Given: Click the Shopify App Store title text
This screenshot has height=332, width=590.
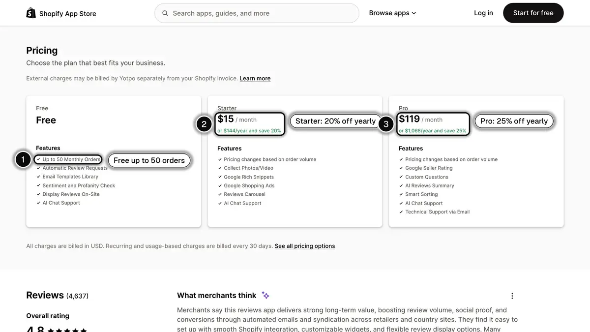Looking at the screenshot, I should [68, 14].
